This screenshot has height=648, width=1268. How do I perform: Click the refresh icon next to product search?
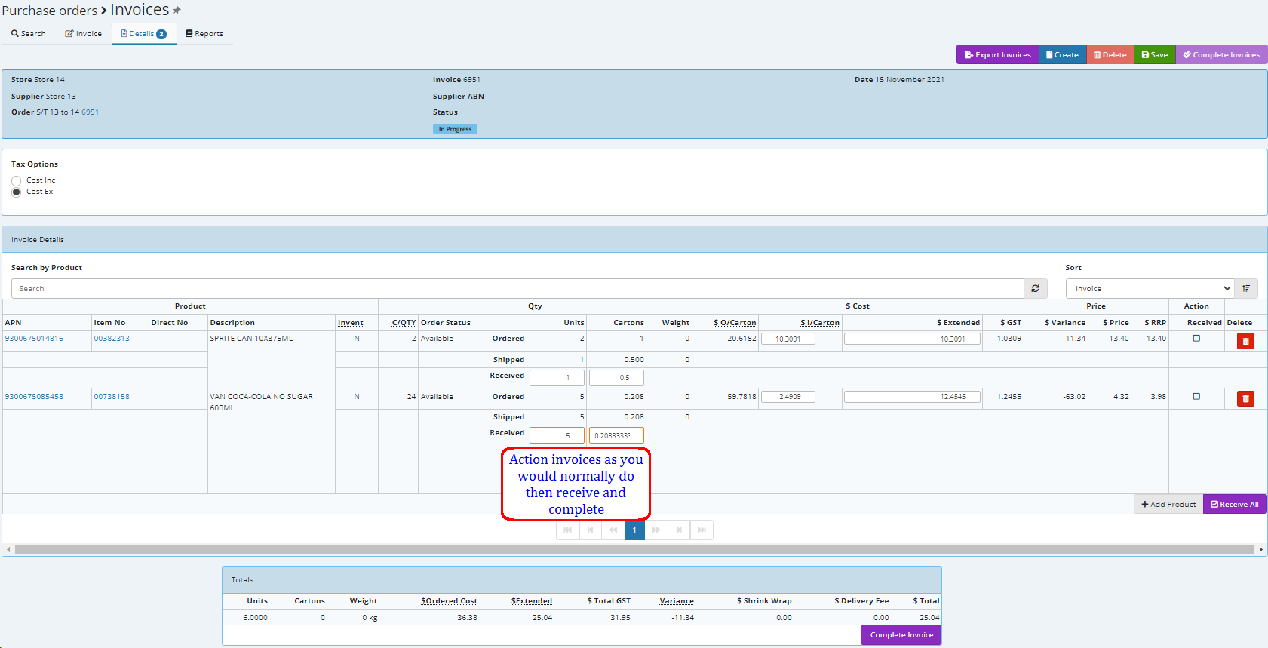[1036, 289]
